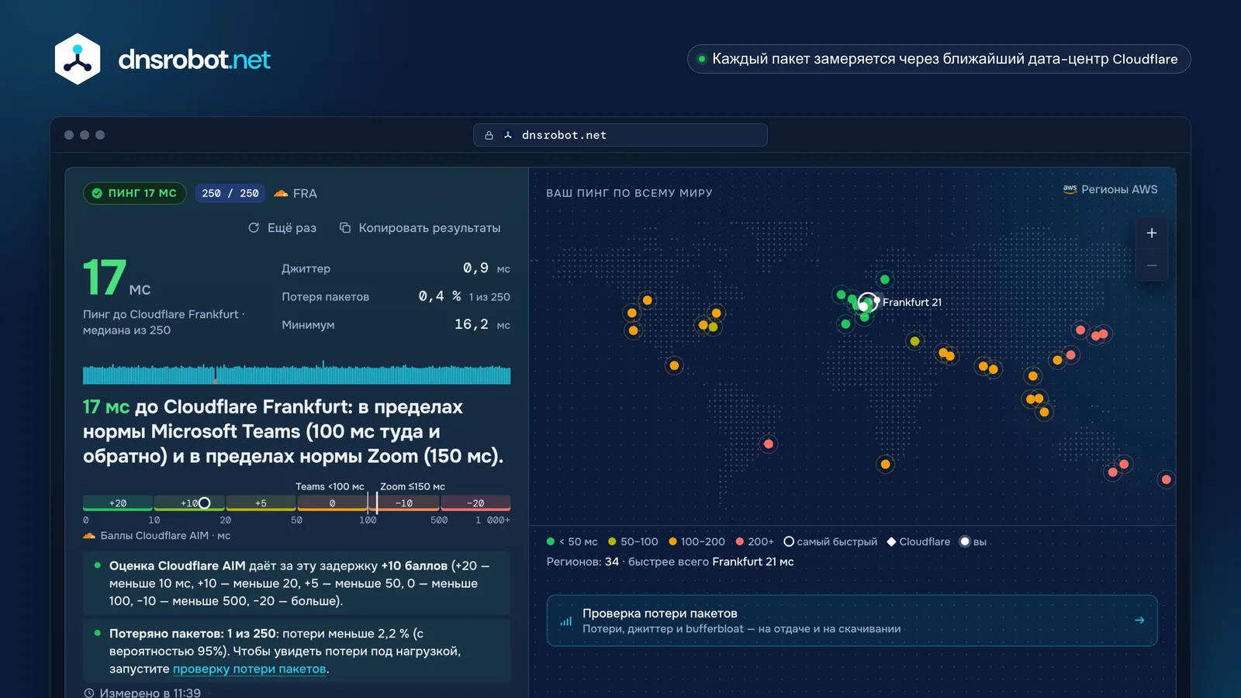The width and height of the screenshot is (1241, 698).
Task: Click the 250 / 250 packets badge
Action: [230, 193]
